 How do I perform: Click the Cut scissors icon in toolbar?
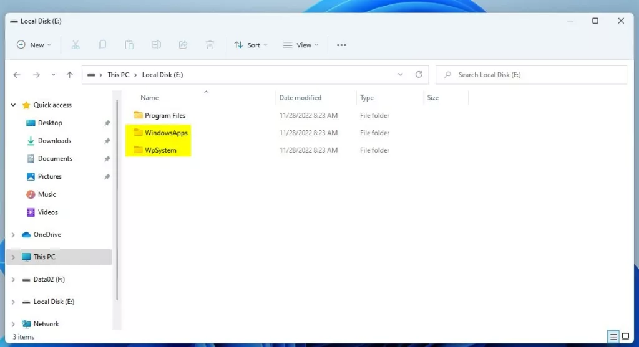pyautogui.click(x=76, y=45)
